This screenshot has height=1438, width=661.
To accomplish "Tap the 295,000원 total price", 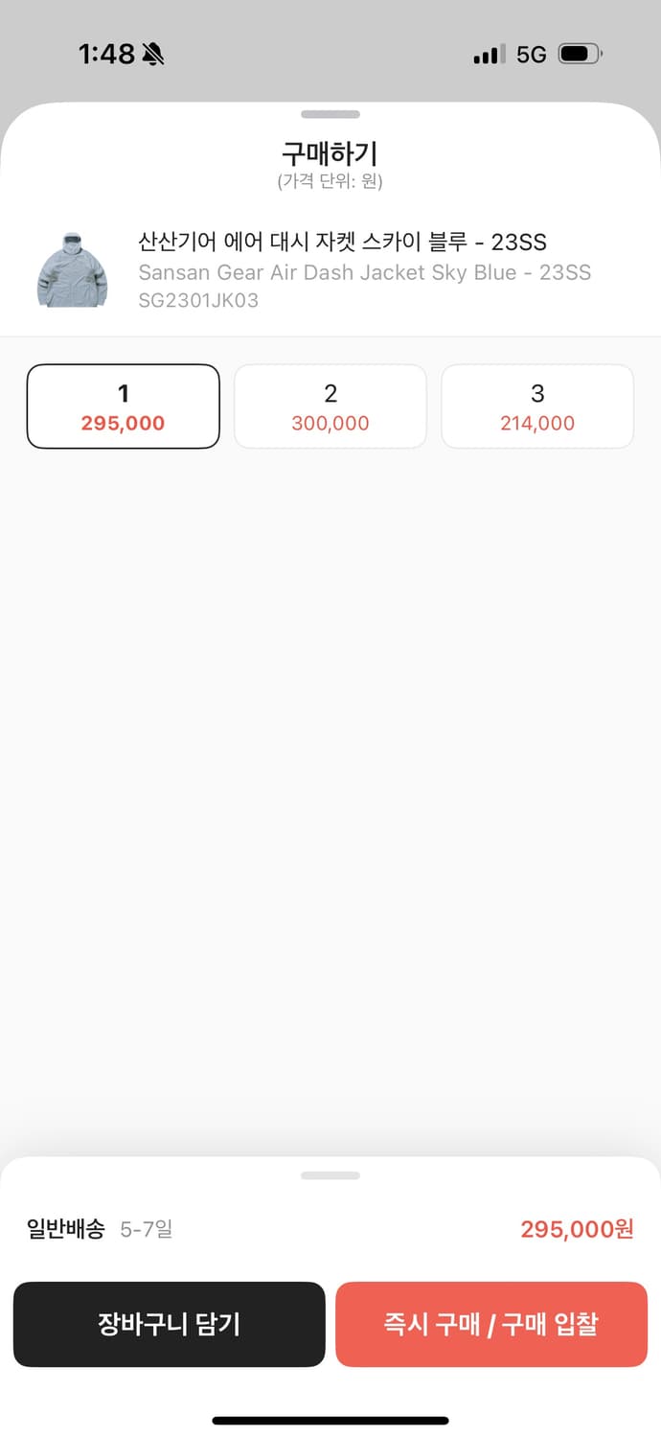I will pos(577,1229).
